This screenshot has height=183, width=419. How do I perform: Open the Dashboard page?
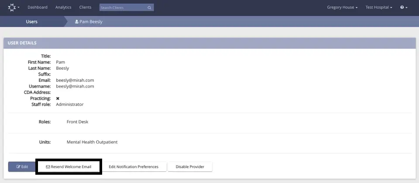[x=38, y=7]
